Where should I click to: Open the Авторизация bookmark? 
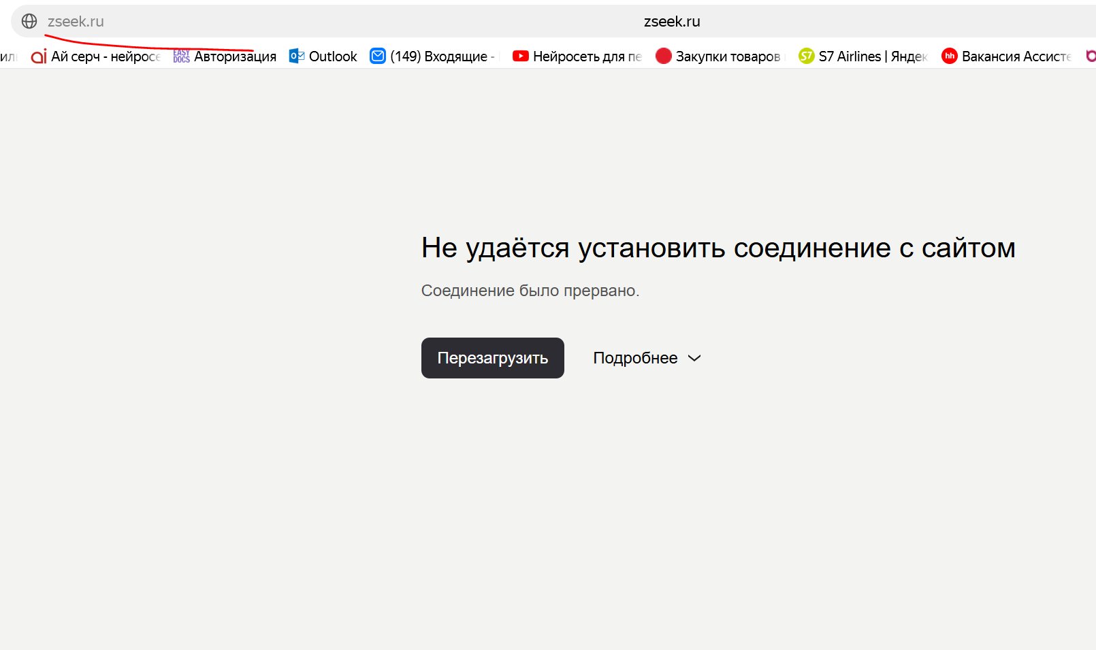pos(225,56)
